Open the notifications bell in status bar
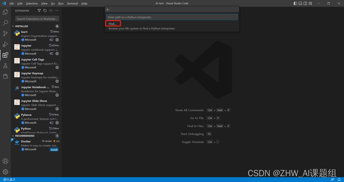Screen dimensions: 344x182 [339, 180]
